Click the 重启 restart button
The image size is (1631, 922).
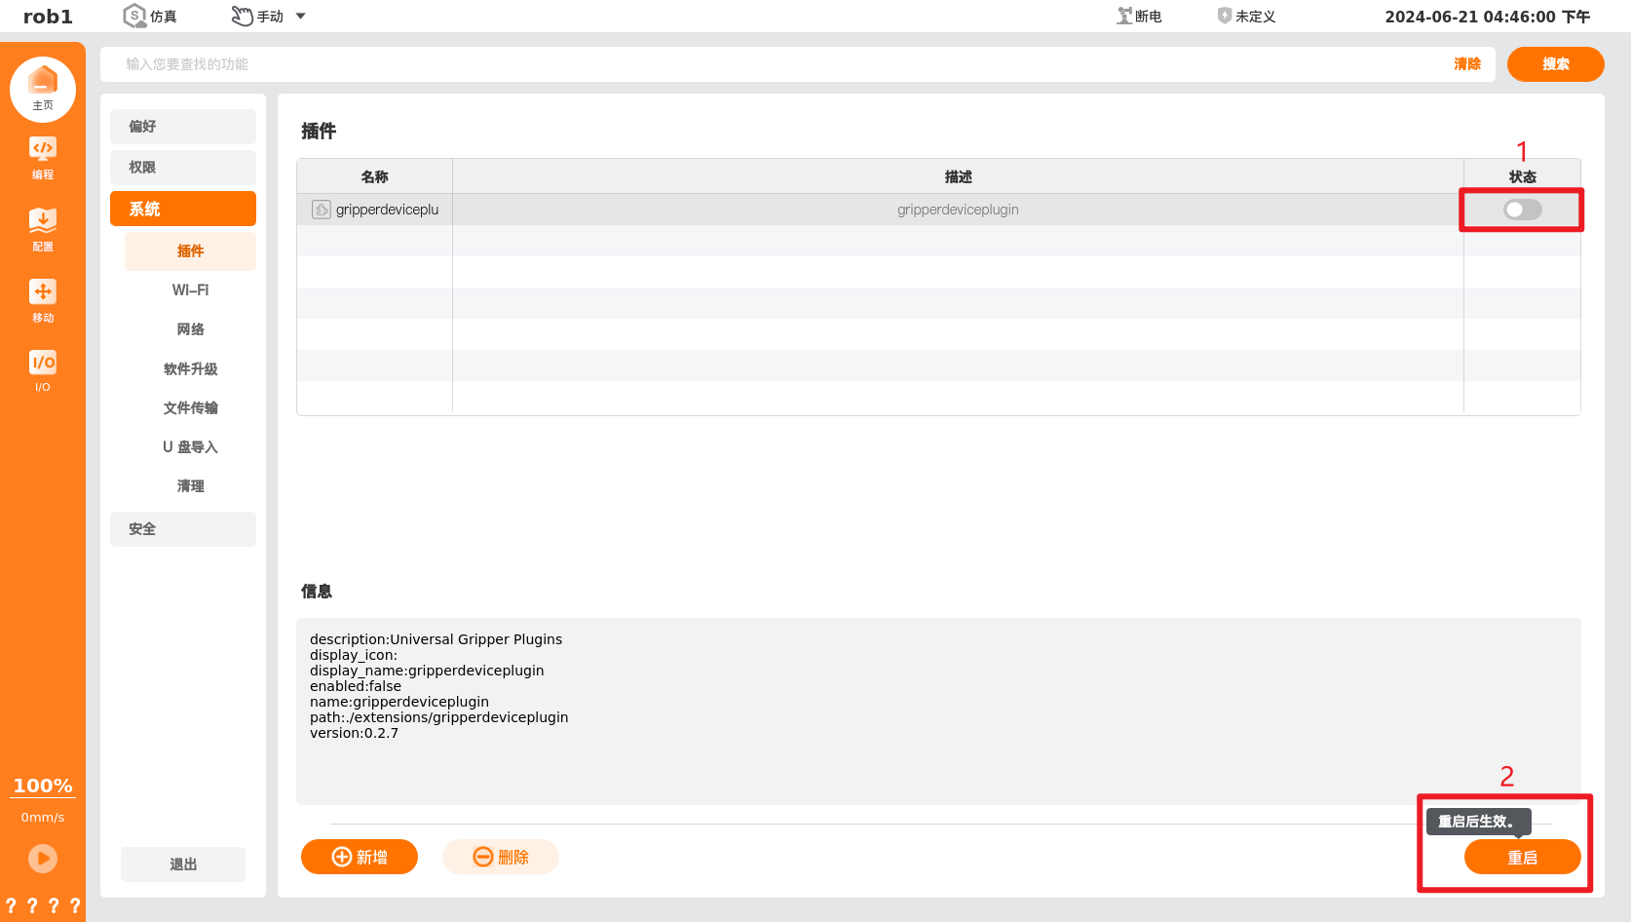coord(1522,857)
